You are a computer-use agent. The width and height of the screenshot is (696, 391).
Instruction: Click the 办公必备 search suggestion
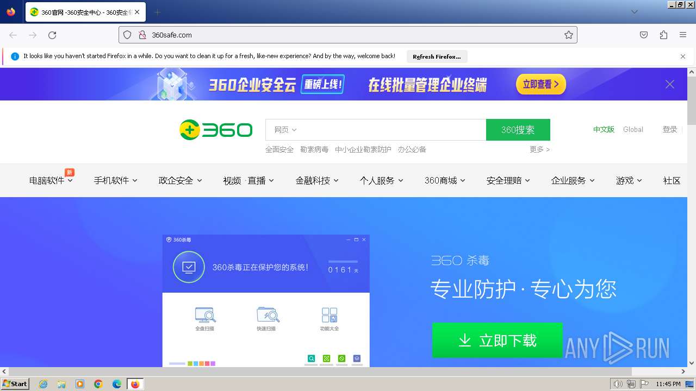412,149
